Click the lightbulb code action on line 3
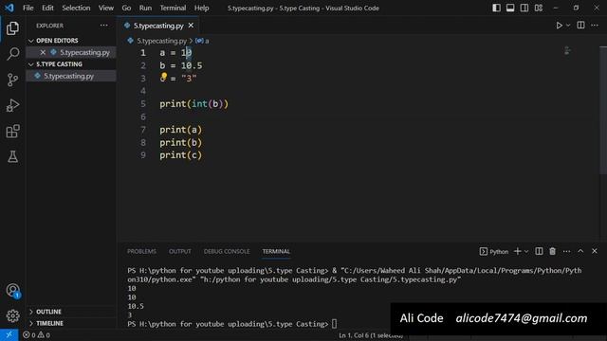This screenshot has width=607, height=341. [164, 76]
